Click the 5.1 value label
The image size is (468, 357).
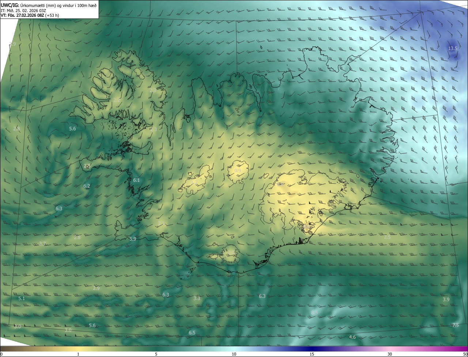point(22,298)
